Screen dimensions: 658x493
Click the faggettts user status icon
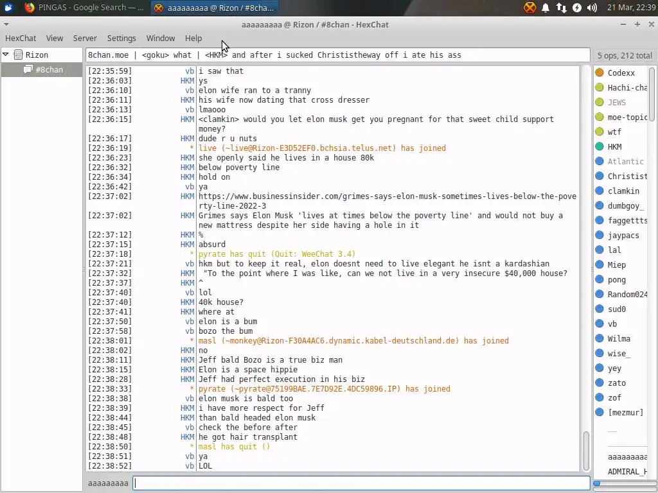click(600, 220)
